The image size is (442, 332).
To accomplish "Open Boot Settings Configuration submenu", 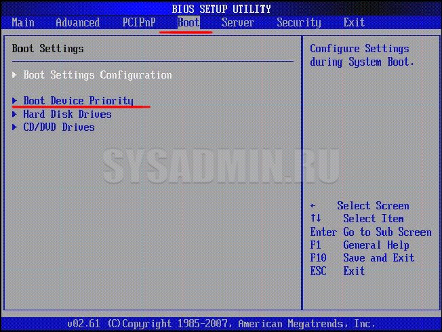I will [98, 75].
